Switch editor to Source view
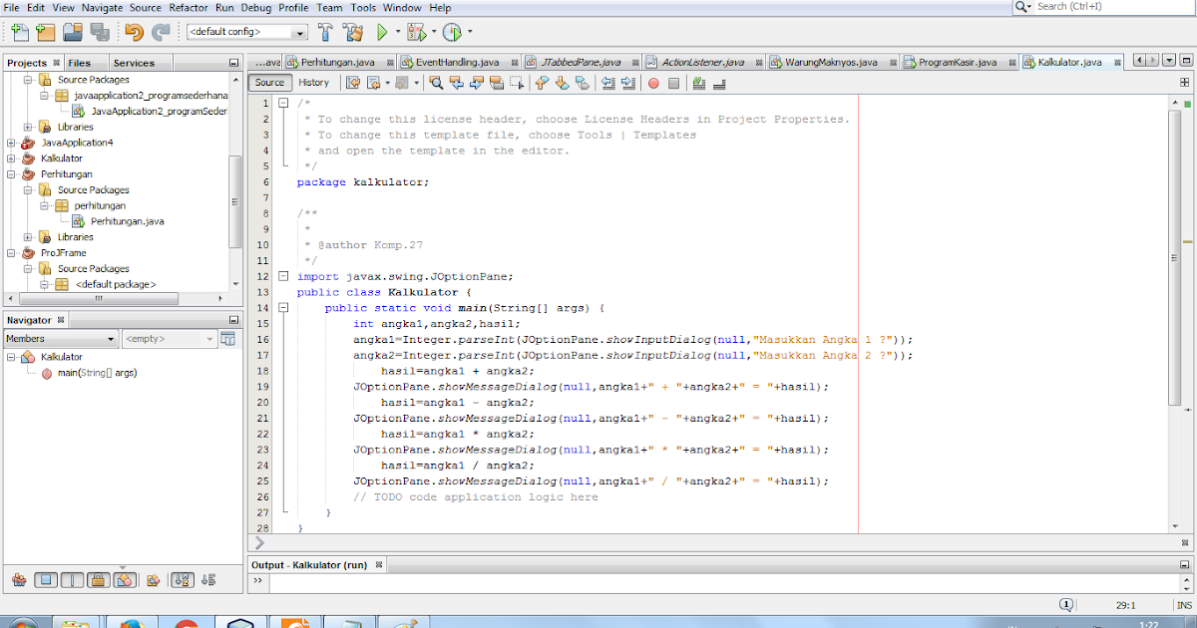The height and width of the screenshot is (628, 1197). (x=269, y=83)
